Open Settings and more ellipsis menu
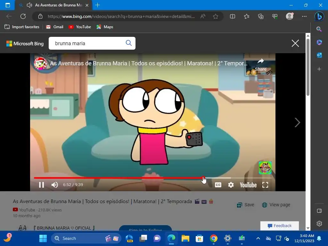This screenshot has width=328, height=246. [304, 16]
